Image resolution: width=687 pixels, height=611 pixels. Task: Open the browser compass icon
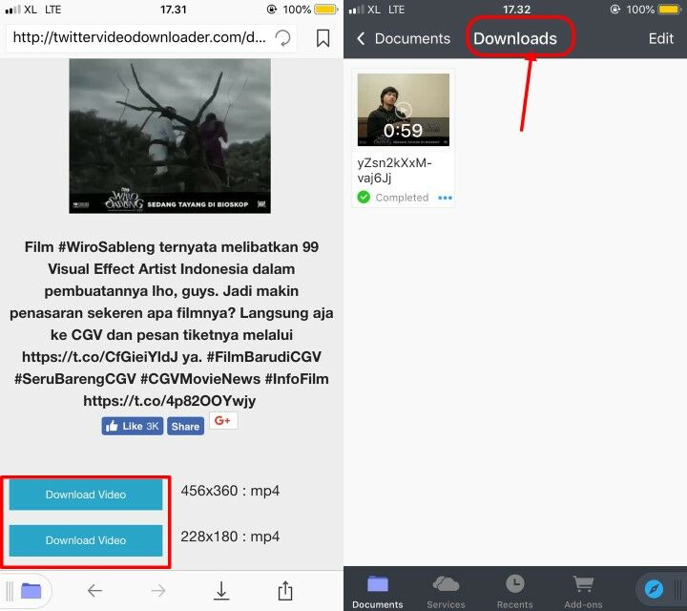654,589
